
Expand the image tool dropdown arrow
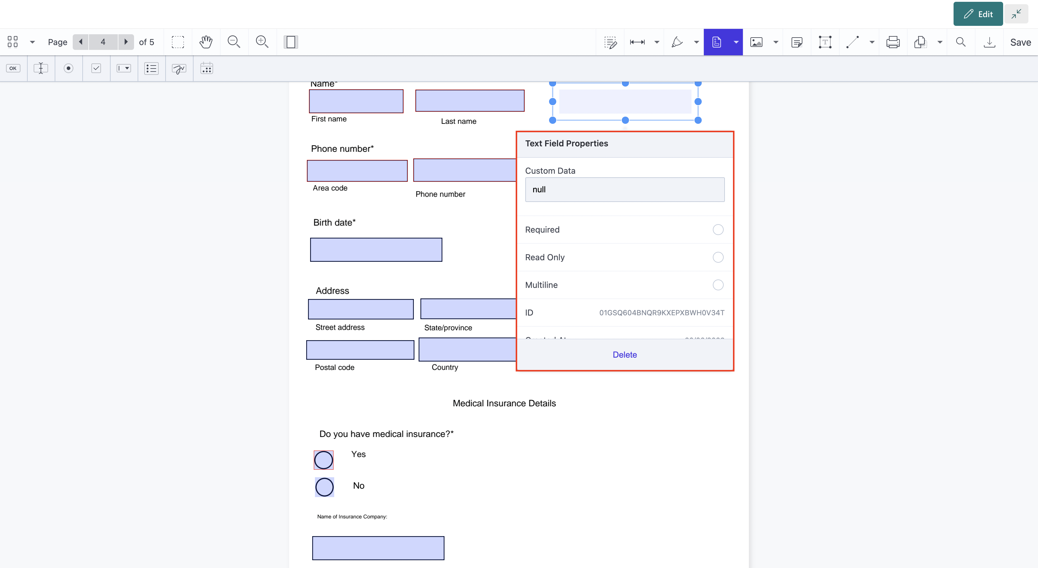(x=775, y=42)
